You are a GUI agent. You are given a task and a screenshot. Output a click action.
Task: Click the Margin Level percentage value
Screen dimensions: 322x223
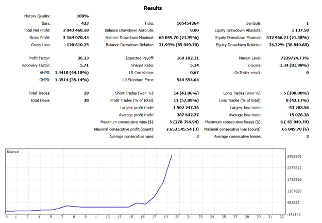[295, 58]
